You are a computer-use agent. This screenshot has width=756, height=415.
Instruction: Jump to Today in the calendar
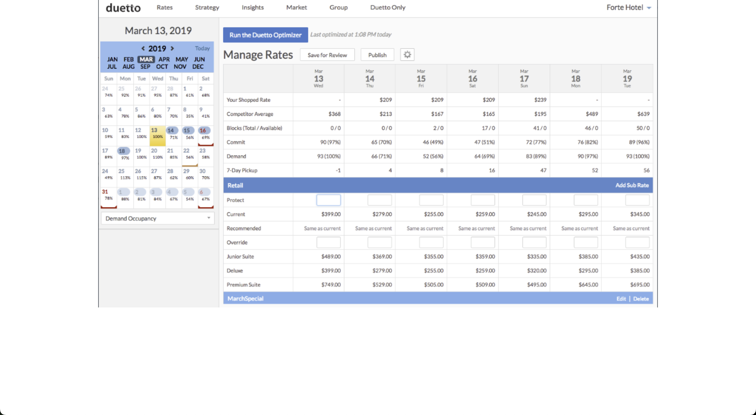click(x=202, y=48)
